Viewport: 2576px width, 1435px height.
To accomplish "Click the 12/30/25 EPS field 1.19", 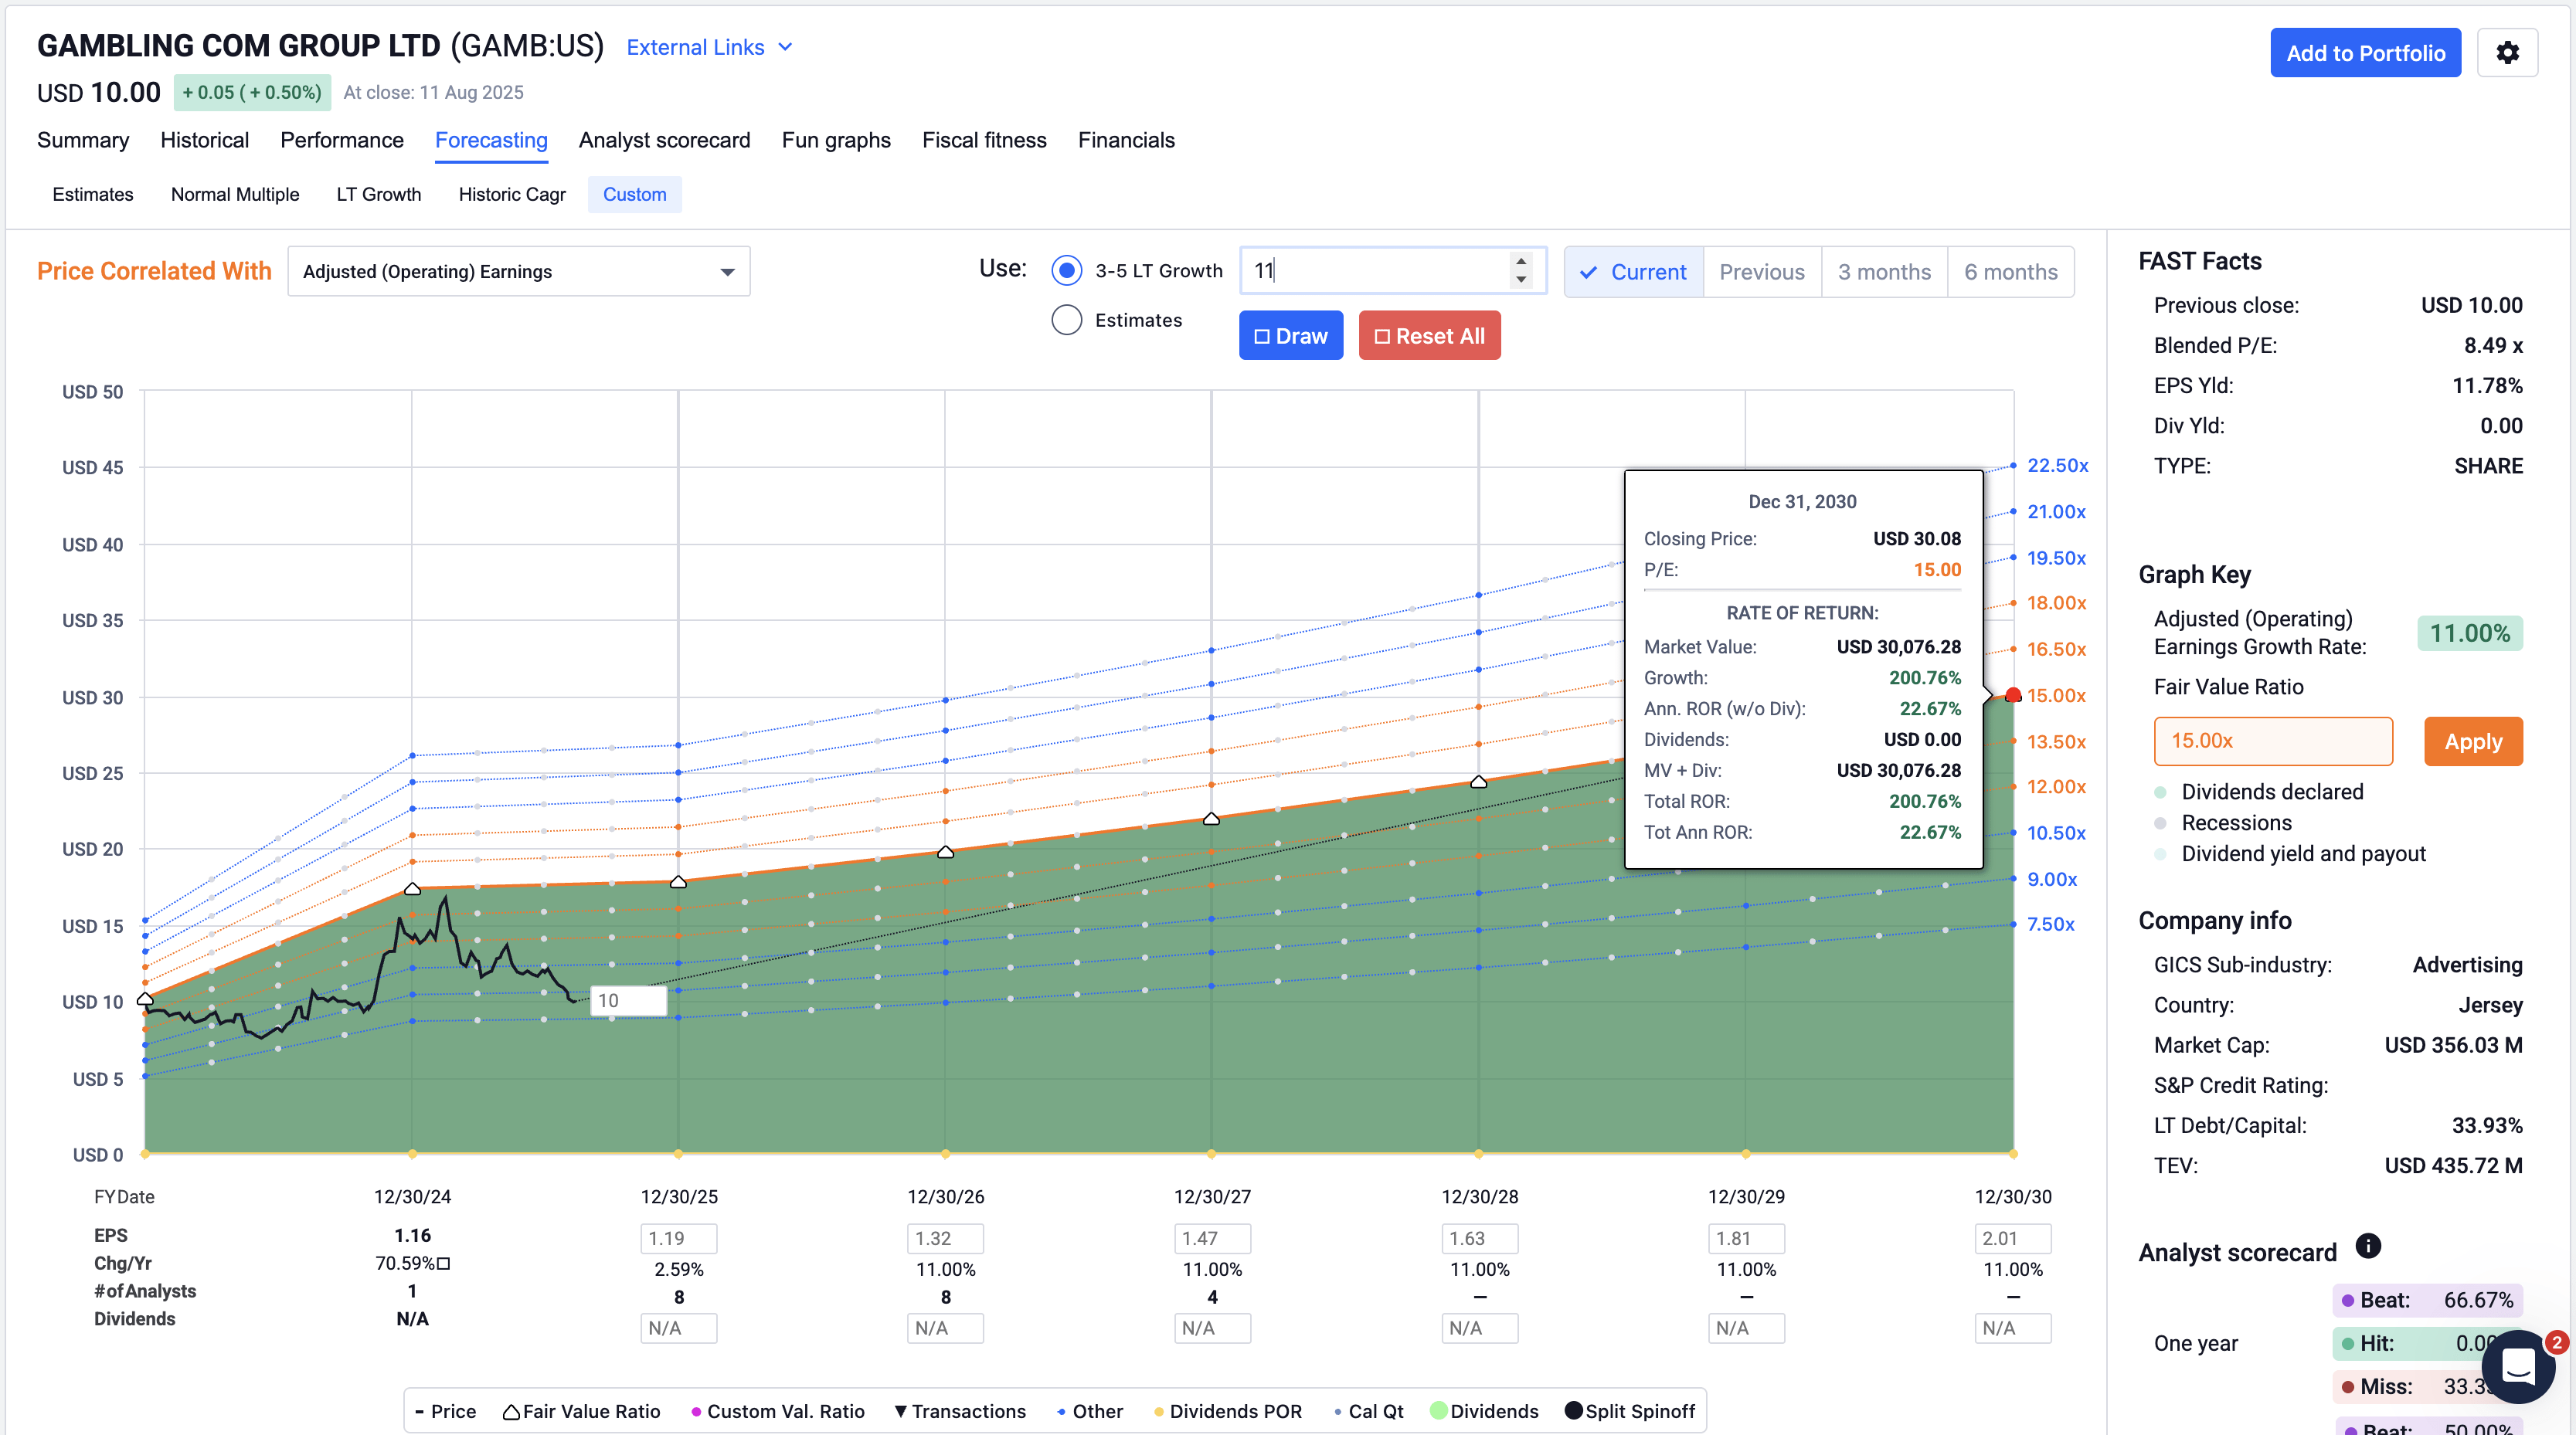I will 679,1238.
